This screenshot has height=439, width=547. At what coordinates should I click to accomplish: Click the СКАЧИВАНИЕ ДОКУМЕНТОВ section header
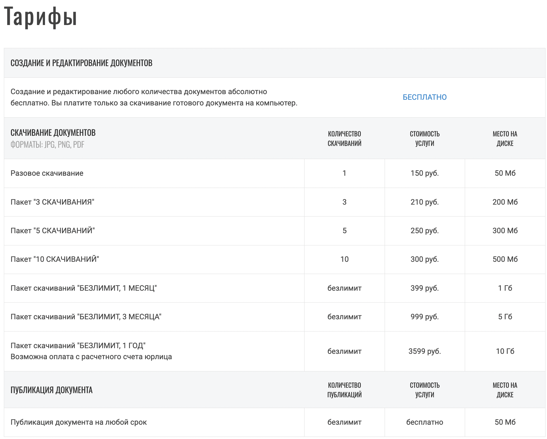(x=53, y=133)
